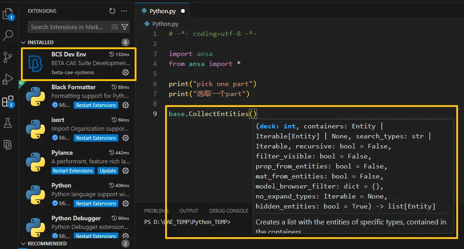Select BCS Dev Env extension logo

click(35, 63)
